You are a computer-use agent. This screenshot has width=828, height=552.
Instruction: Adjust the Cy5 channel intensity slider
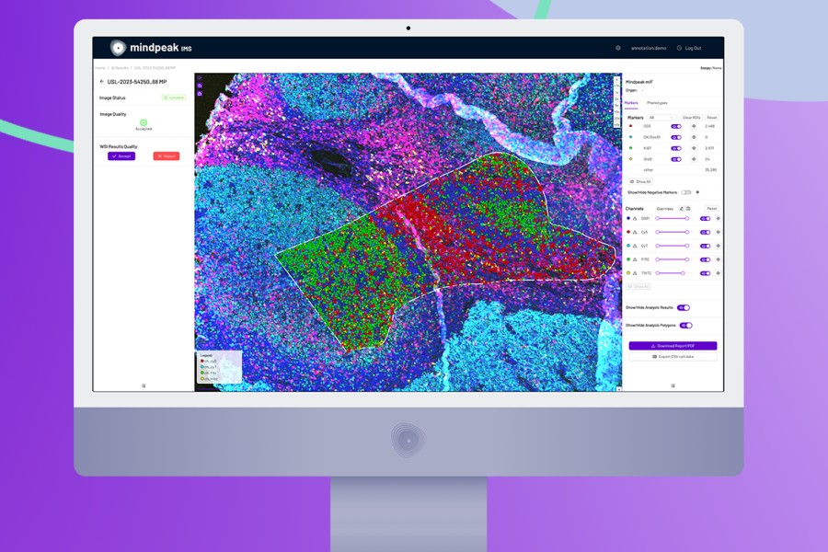point(672,233)
